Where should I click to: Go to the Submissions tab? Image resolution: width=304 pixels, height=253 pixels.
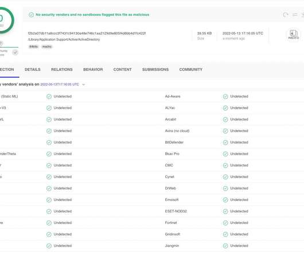coord(155,69)
